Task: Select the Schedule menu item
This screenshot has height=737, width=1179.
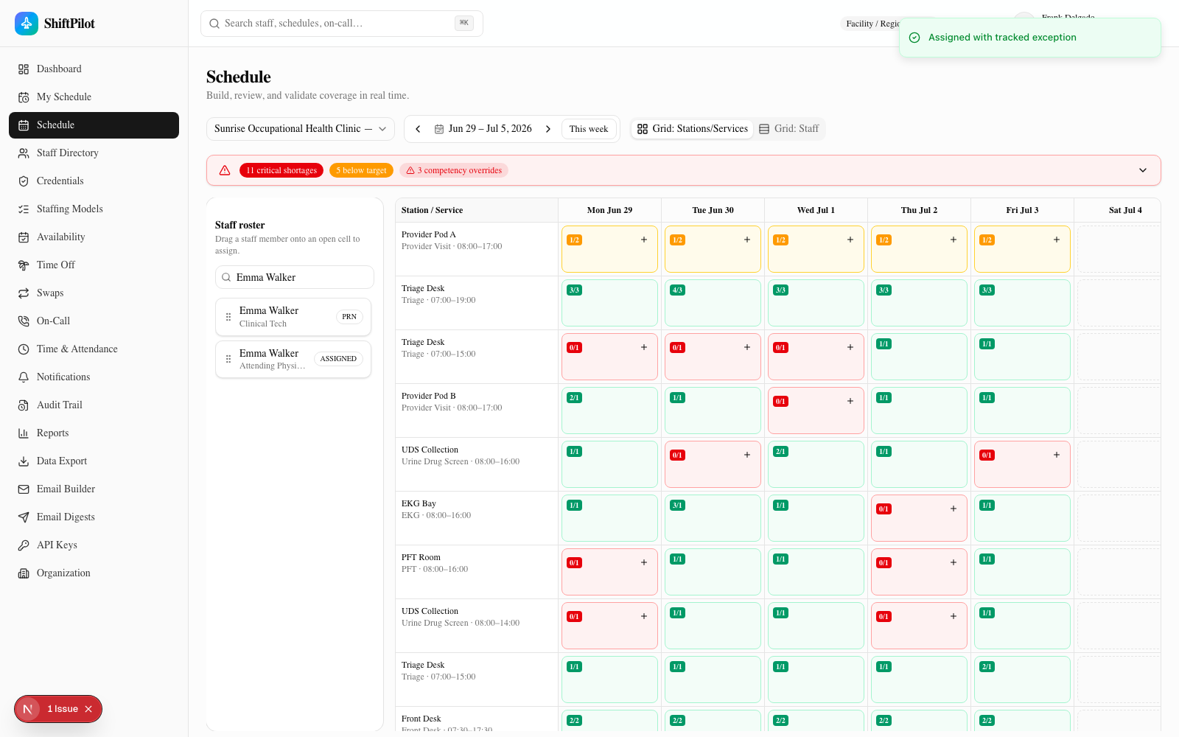Action: point(94,125)
